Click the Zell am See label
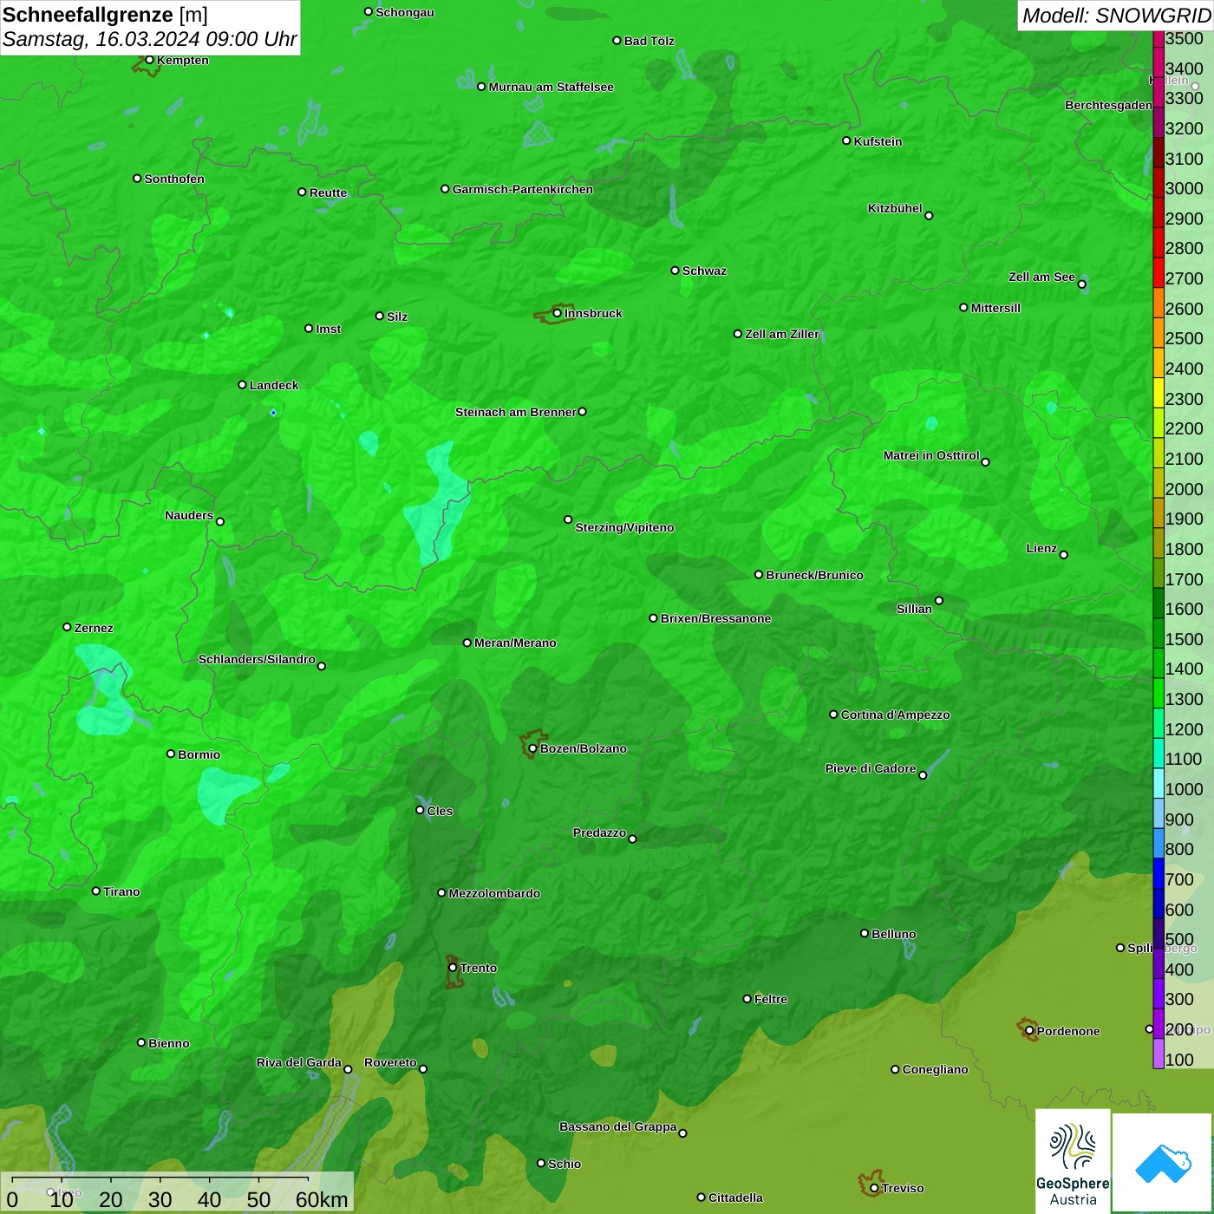 click(1041, 277)
